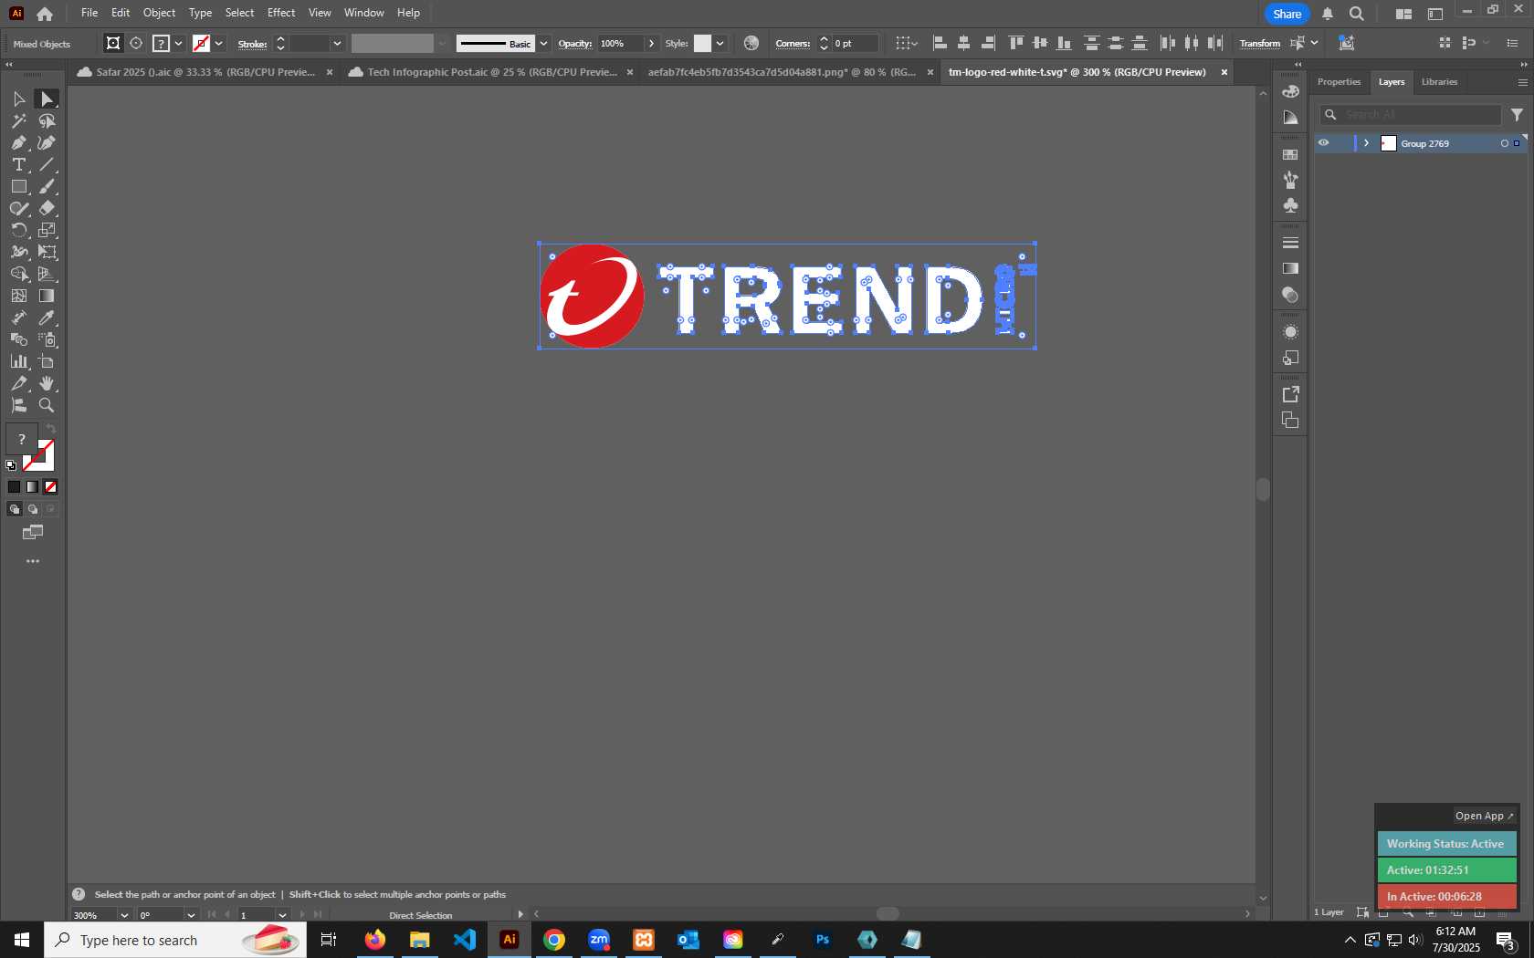Toggle visibility eye of Group 2769

[x=1323, y=143]
